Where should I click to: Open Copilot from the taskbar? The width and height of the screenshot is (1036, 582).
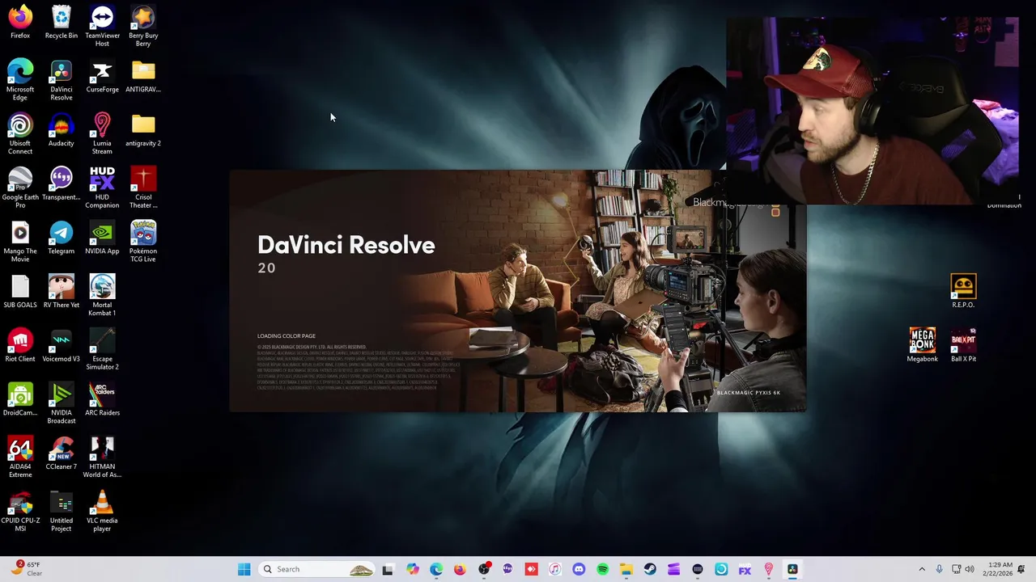coord(413,569)
